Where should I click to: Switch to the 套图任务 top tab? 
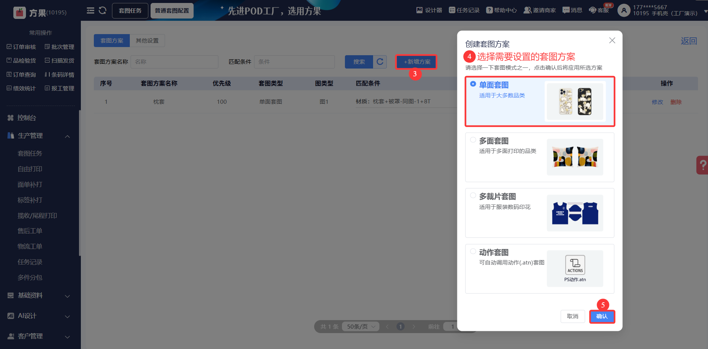(130, 11)
